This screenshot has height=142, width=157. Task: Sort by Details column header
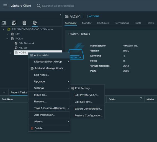coord(112,99)
